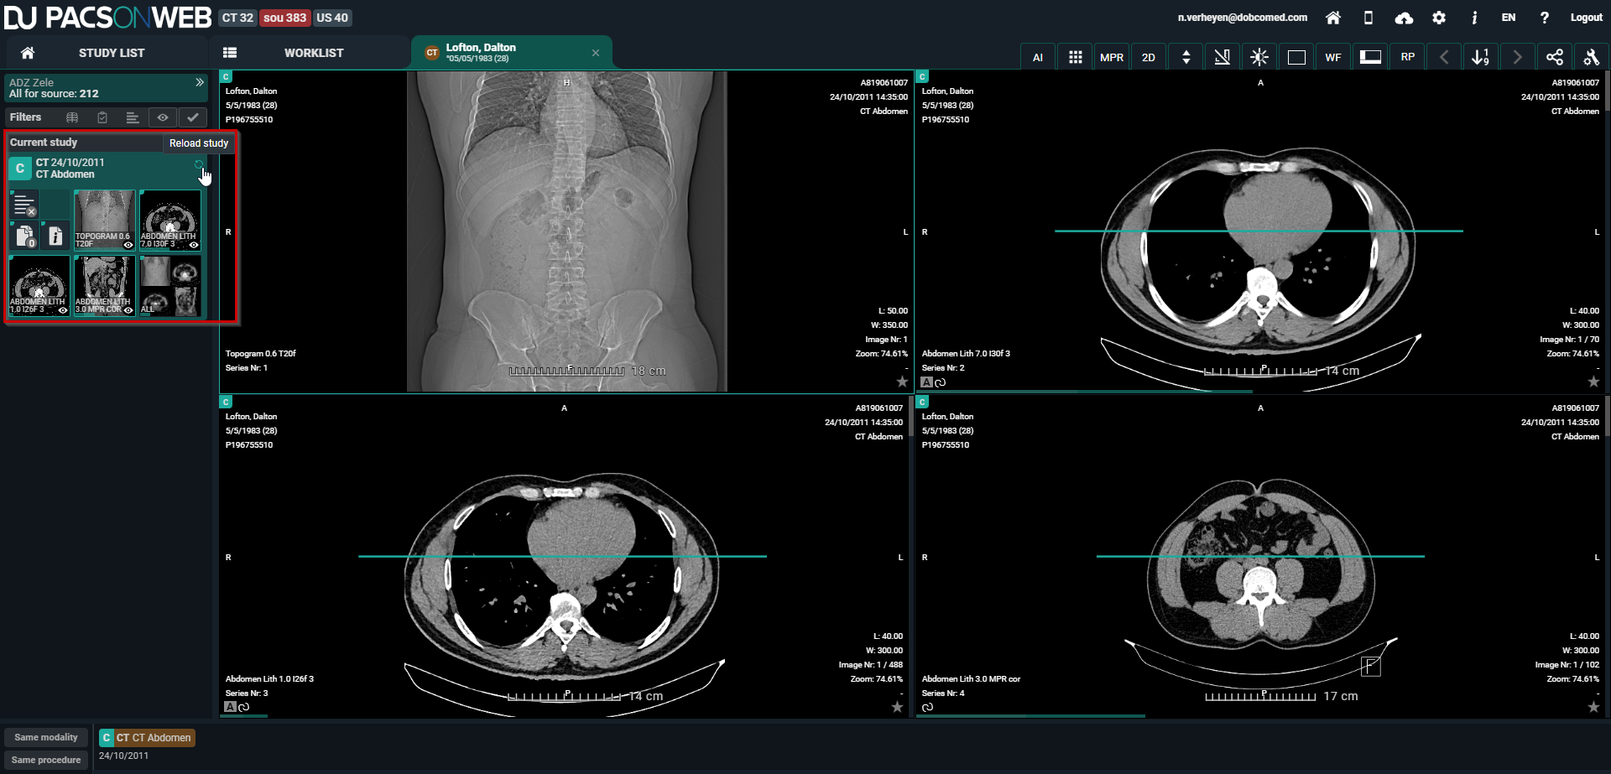
Task: Open the MPR reconstruction tool
Action: [1111, 57]
